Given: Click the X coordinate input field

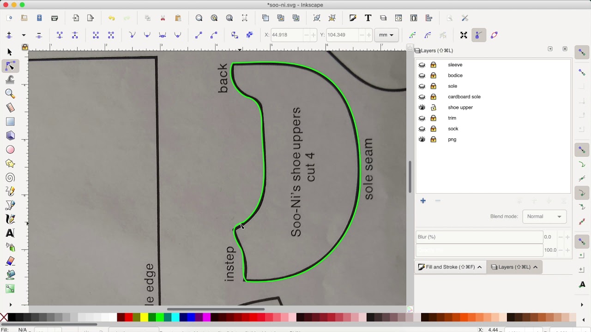Looking at the screenshot, I should point(287,35).
